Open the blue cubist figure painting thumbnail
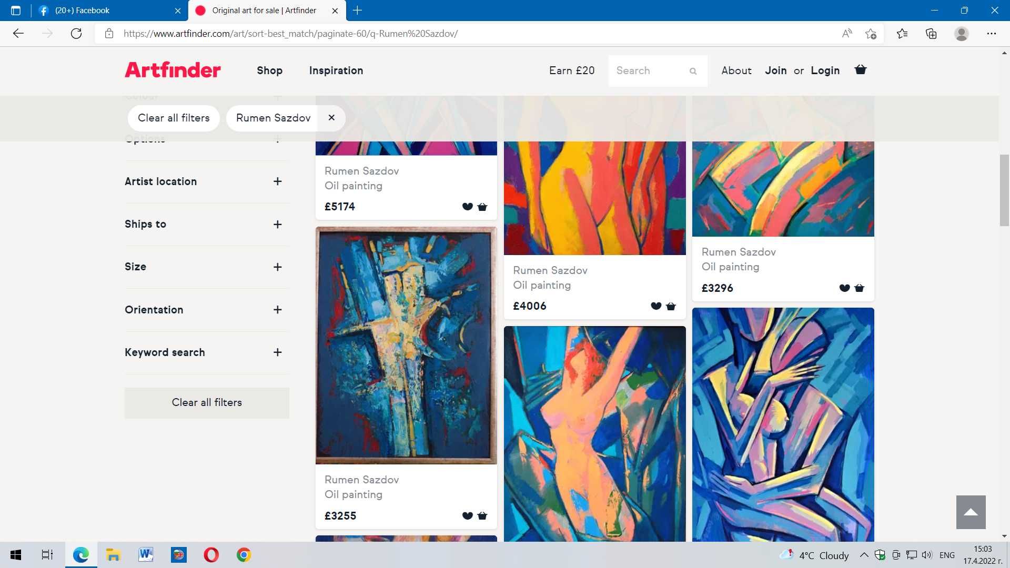 coord(783,424)
